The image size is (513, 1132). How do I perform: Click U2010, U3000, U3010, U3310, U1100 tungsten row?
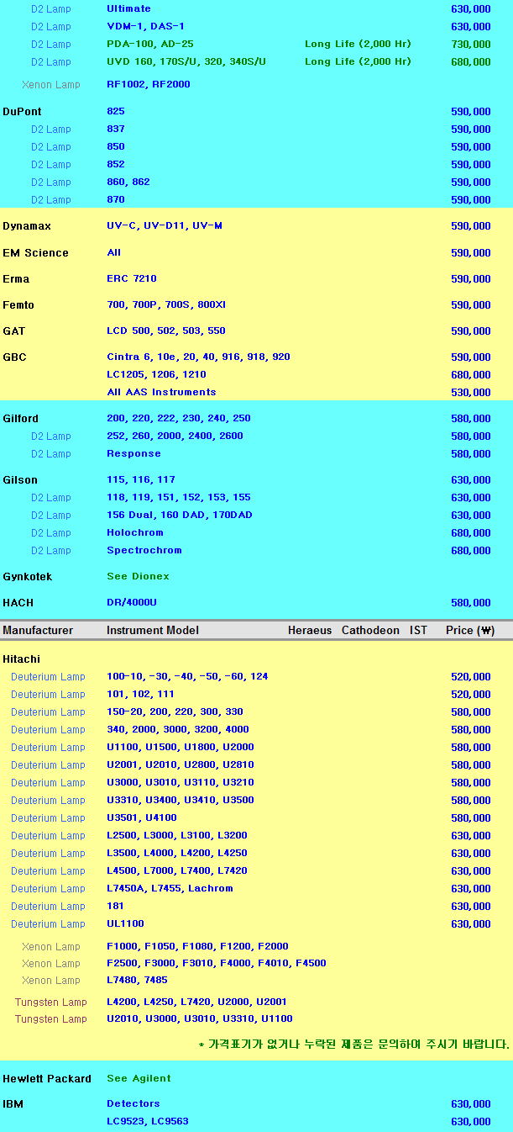click(200, 1018)
